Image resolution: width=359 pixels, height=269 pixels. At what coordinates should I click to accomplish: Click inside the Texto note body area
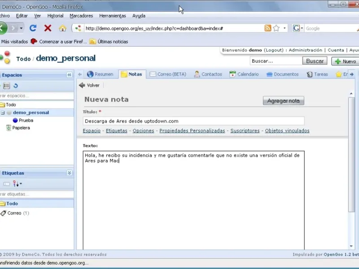click(x=193, y=200)
